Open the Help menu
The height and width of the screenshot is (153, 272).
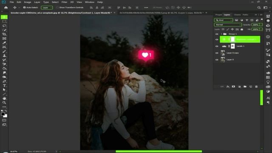click(x=100, y=2)
